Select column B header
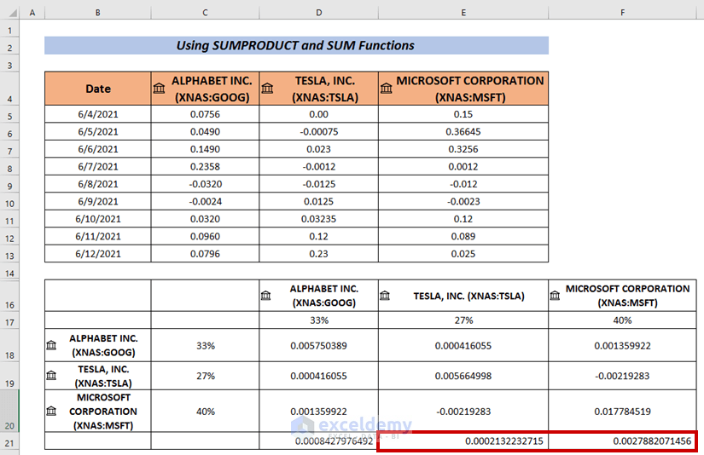 tap(98, 13)
